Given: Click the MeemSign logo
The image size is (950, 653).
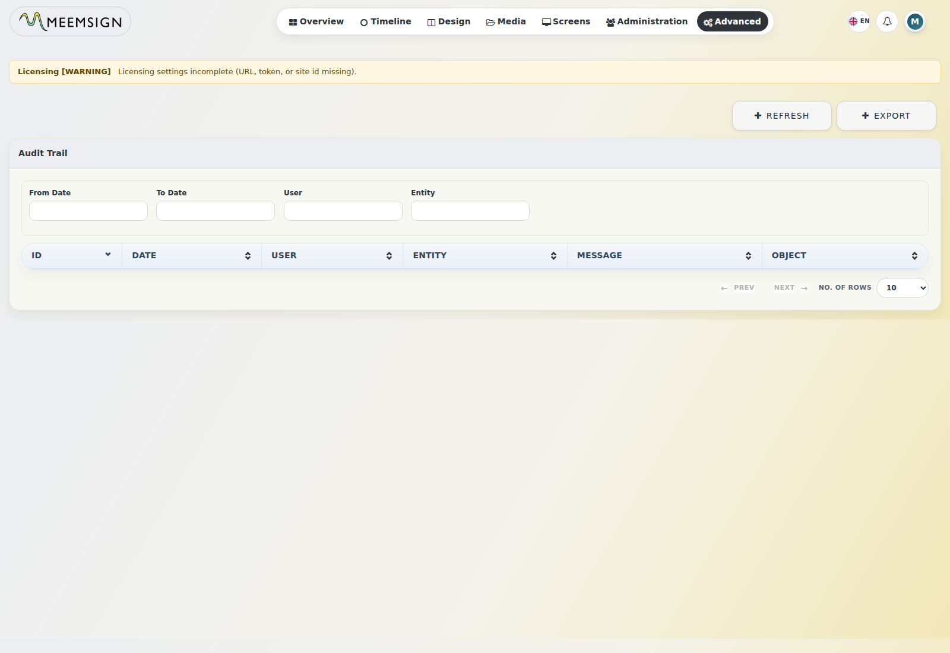Looking at the screenshot, I should click(70, 21).
